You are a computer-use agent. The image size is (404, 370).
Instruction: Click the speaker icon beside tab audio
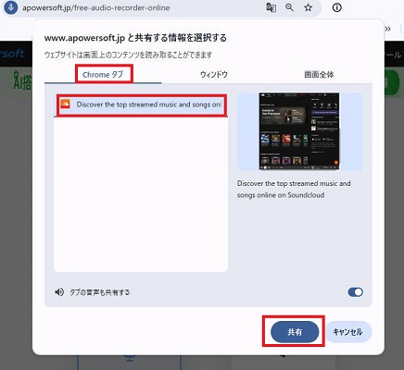click(59, 292)
